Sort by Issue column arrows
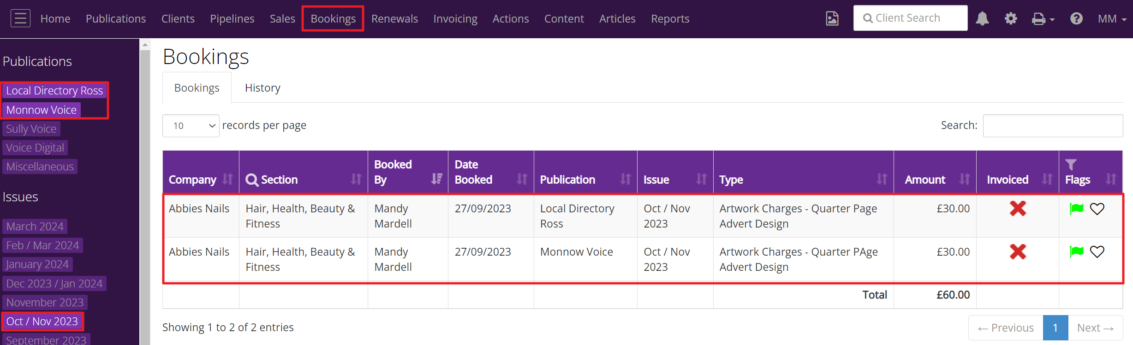This screenshot has height=345, width=1133. (x=701, y=179)
